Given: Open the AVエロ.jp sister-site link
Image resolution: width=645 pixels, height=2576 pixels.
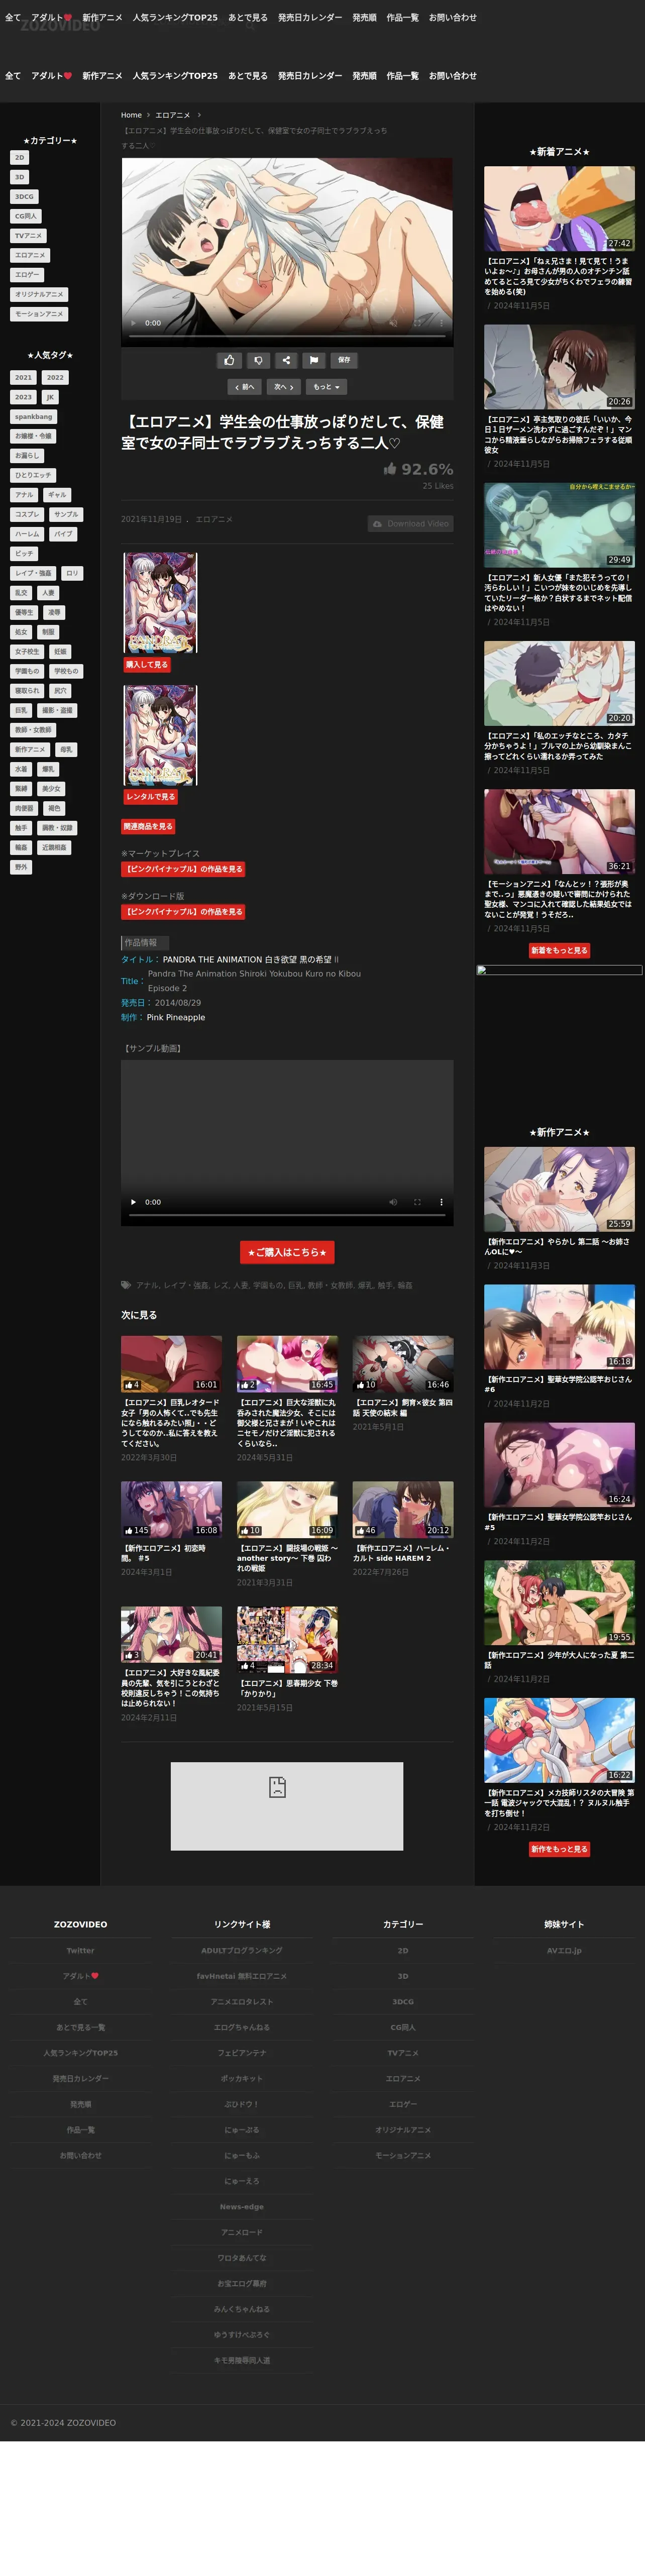Looking at the screenshot, I should click(x=564, y=1951).
